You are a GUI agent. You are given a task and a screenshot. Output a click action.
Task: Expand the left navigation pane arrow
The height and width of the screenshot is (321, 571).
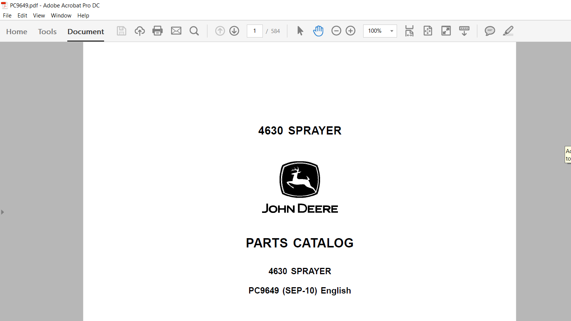pos(3,212)
